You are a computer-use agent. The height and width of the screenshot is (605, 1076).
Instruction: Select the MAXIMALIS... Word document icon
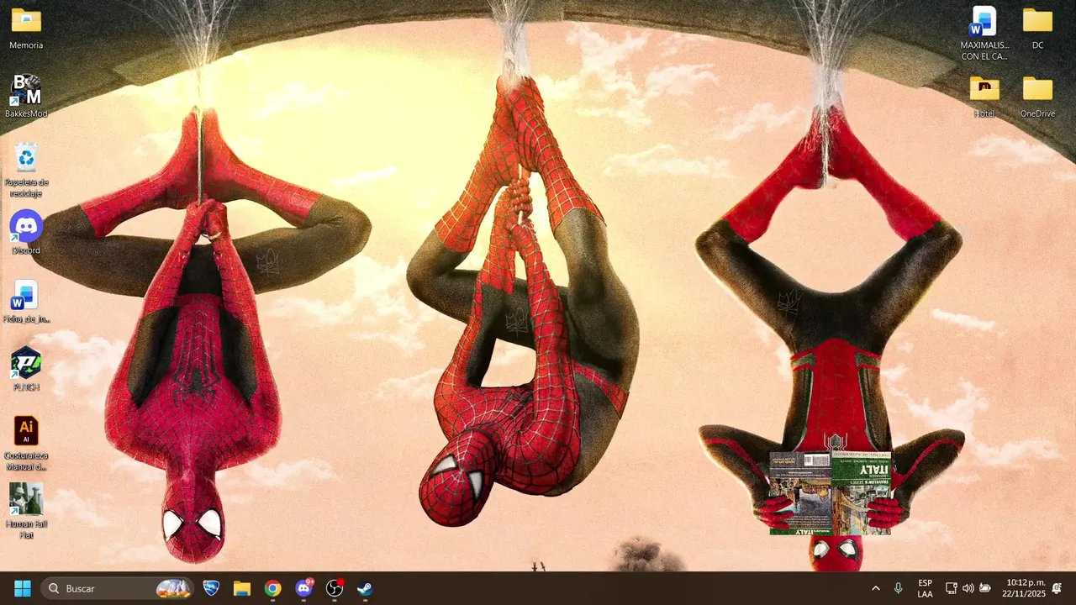coord(984,34)
